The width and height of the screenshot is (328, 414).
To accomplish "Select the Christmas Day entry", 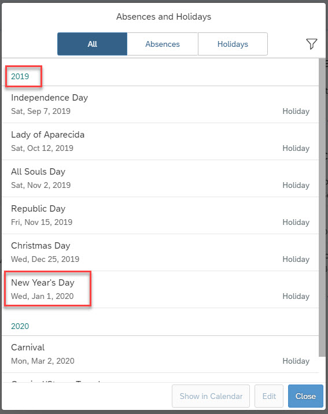I will pyautogui.click(x=160, y=252).
